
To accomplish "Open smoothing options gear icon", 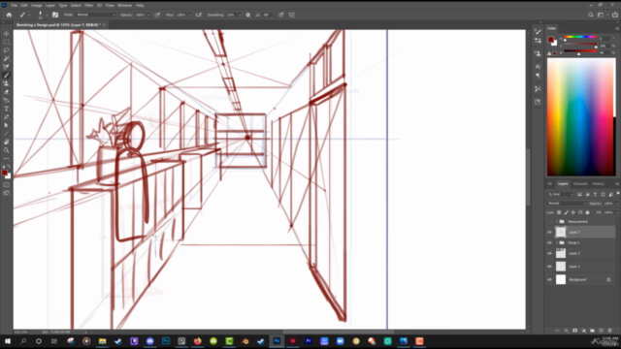I will (248, 16).
